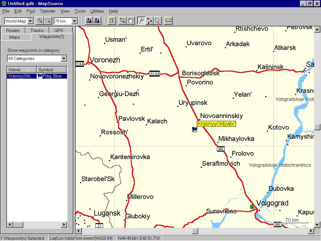
Task: Open the Tools menu
Action: 80,11
